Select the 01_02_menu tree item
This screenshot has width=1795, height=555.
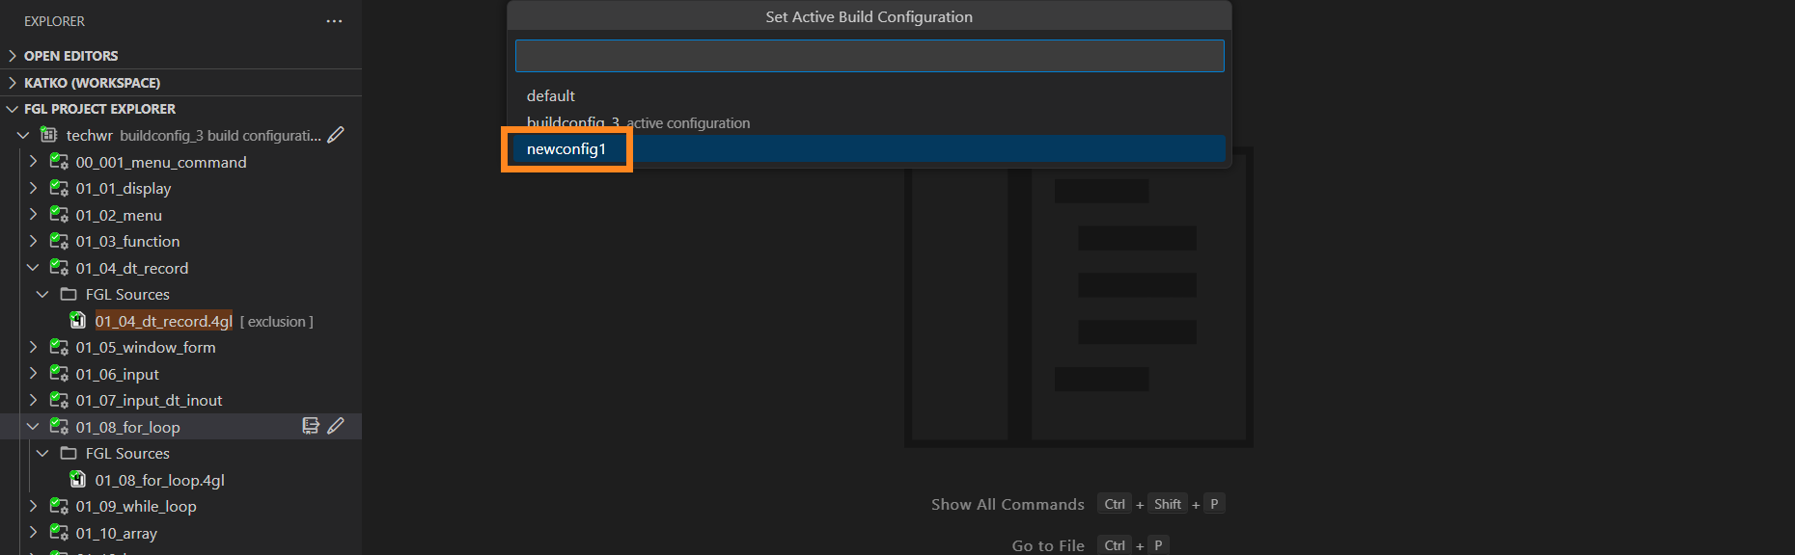(119, 215)
